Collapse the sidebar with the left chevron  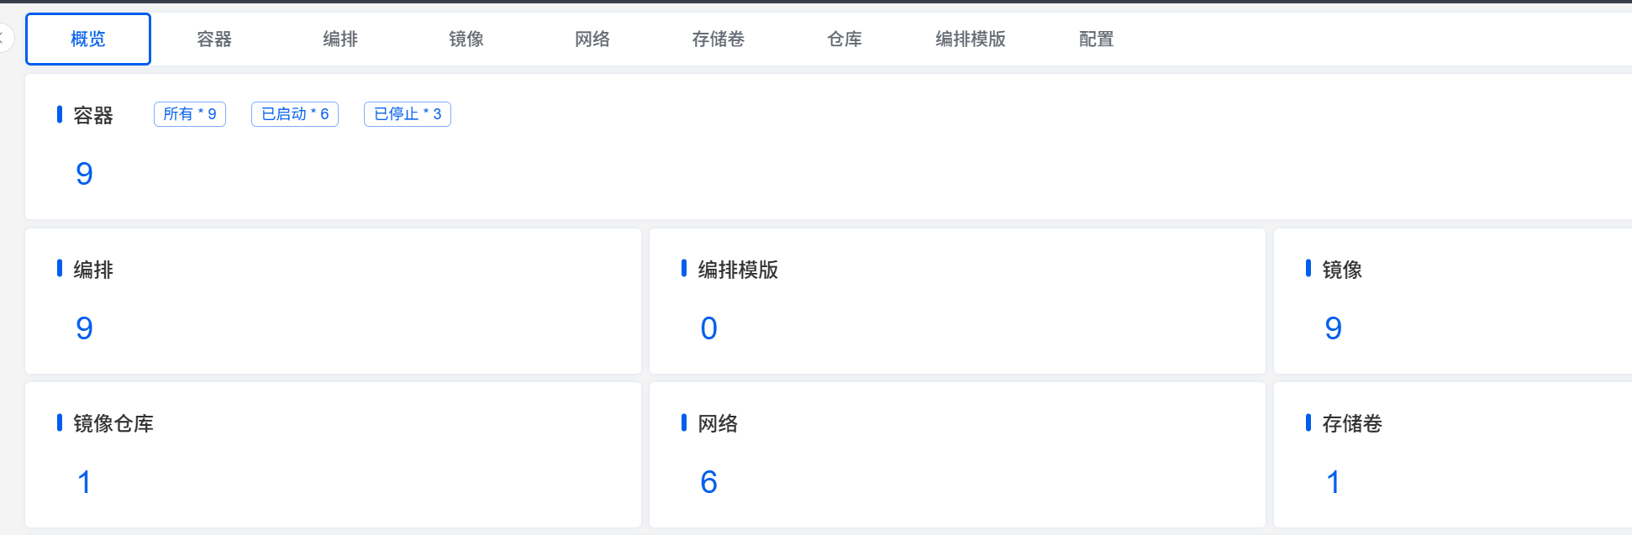click(x=3, y=38)
